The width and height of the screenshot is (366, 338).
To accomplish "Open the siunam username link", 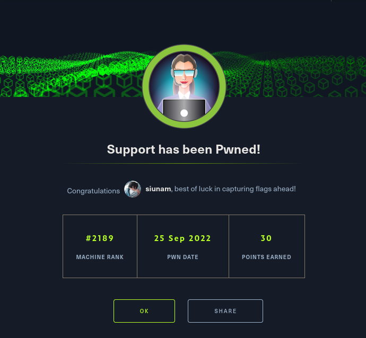I will tap(158, 189).
